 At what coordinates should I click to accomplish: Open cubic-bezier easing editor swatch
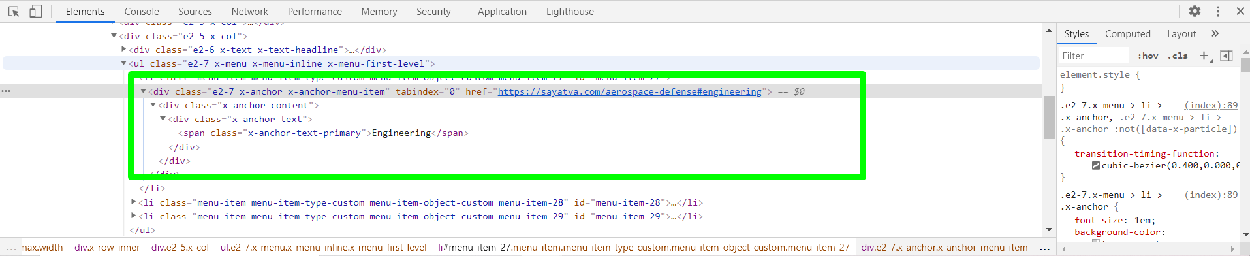point(1096,166)
